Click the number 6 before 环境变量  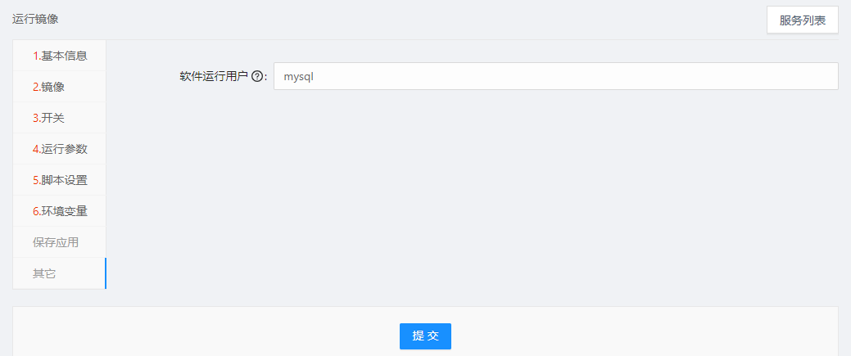(36, 211)
